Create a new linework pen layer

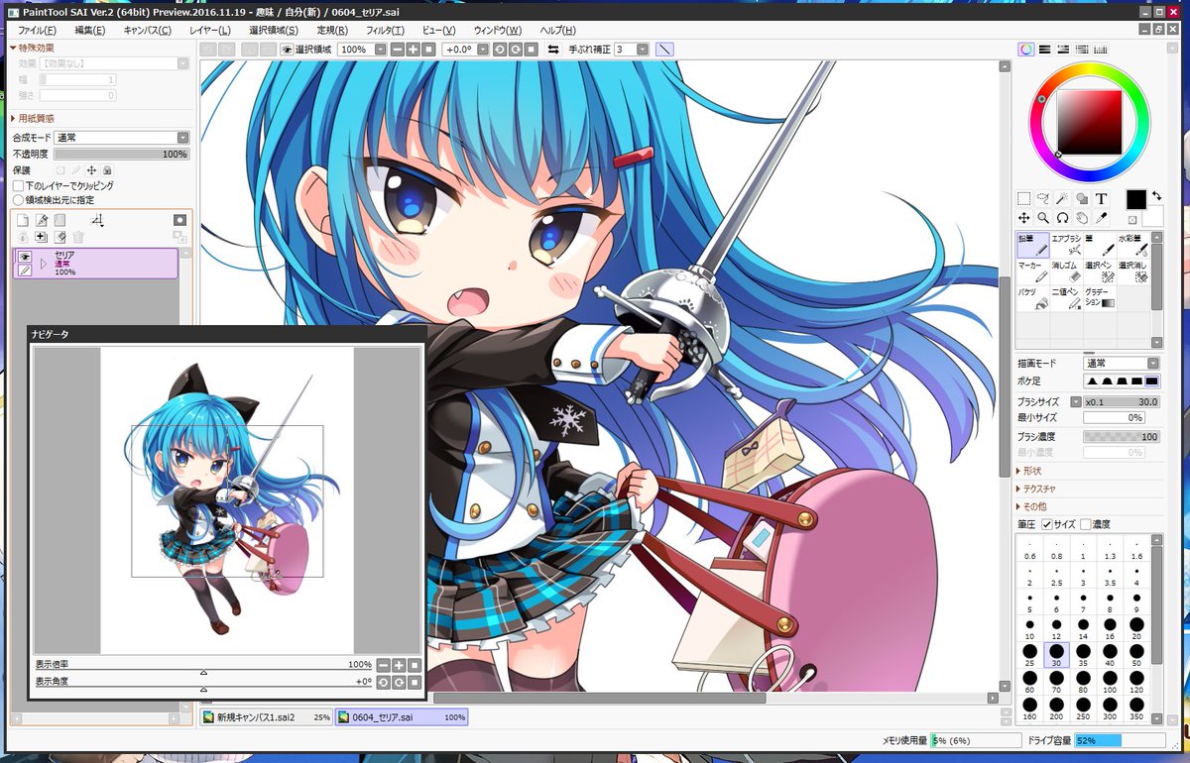[x=42, y=220]
